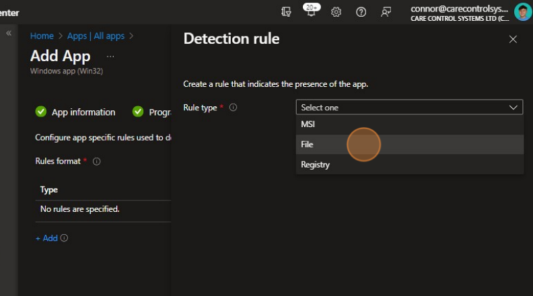533x296 pixels.
Task: Click the chevron arrow of Rule type dropdown
Action: pyautogui.click(x=514, y=108)
